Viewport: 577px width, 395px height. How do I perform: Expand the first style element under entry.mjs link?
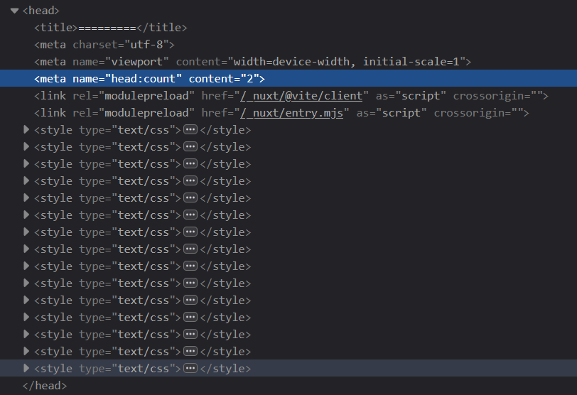point(26,129)
